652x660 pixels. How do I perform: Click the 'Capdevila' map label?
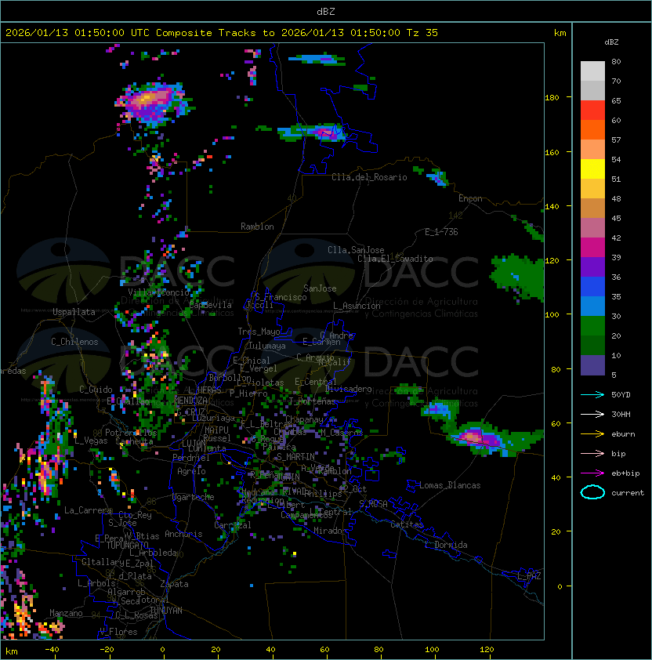click(x=210, y=305)
